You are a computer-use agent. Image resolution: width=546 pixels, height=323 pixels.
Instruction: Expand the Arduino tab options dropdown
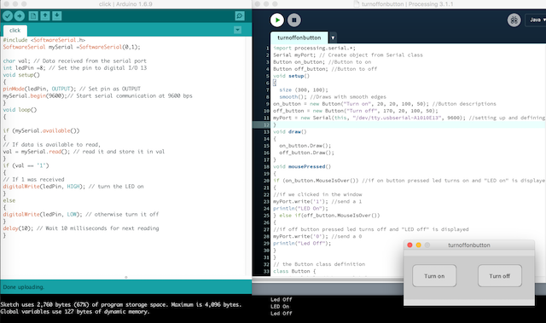237,30
